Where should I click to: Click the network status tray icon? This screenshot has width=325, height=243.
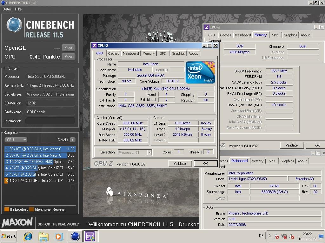coord(284,236)
